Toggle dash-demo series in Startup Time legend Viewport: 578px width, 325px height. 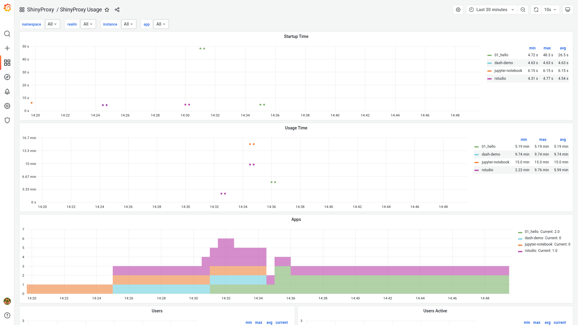(503, 63)
